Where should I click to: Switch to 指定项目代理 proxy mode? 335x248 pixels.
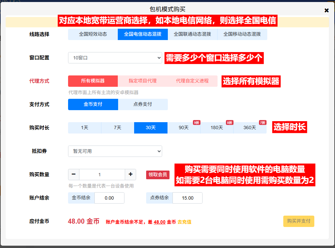143,81
